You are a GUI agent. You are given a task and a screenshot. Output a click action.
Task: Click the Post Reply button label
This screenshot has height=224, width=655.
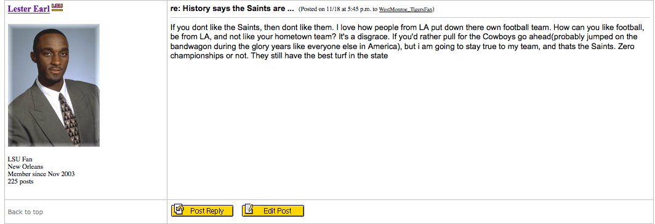pos(207,210)
